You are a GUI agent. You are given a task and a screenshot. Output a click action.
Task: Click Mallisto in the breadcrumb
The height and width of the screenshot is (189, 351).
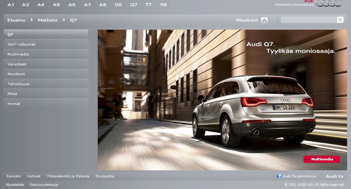point(47,20)
